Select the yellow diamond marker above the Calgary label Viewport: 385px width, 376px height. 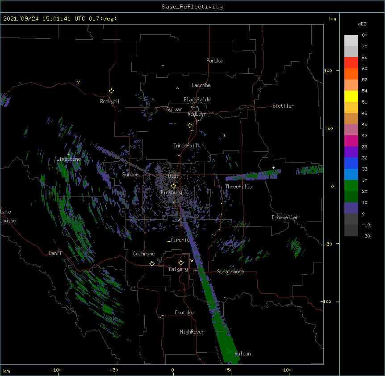[x=181, y=263]
